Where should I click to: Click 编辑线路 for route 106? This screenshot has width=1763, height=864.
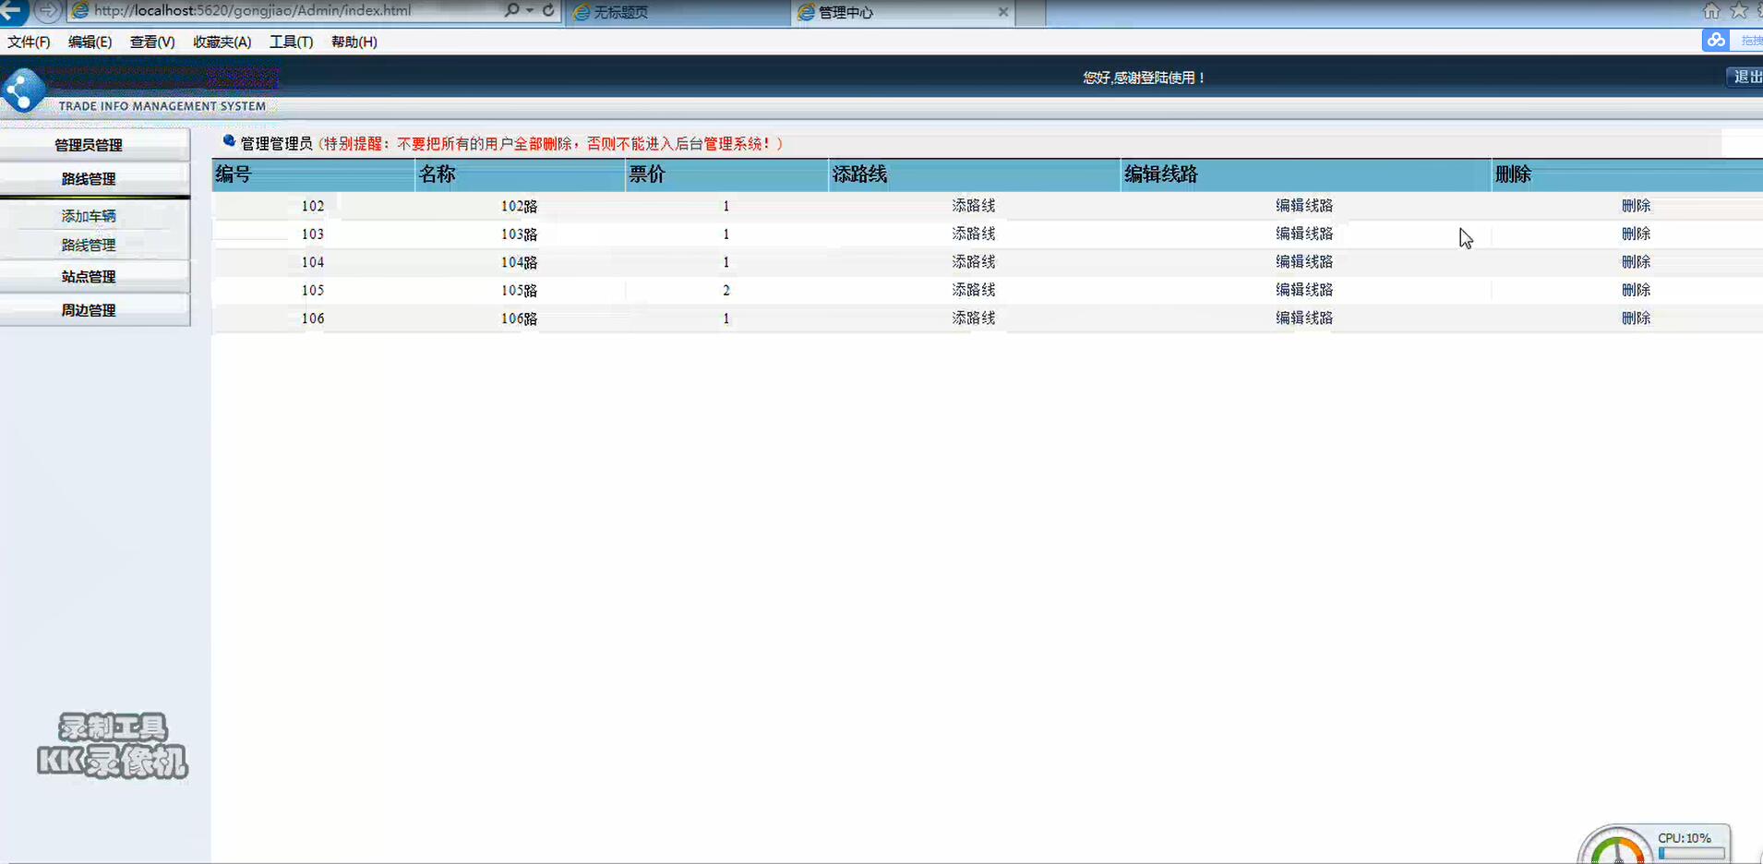[1304, 318]
